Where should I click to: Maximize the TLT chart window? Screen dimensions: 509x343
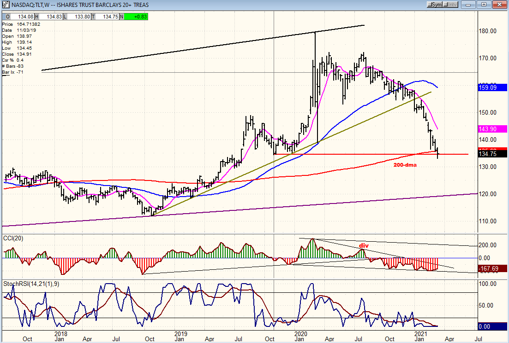[484, 5]
